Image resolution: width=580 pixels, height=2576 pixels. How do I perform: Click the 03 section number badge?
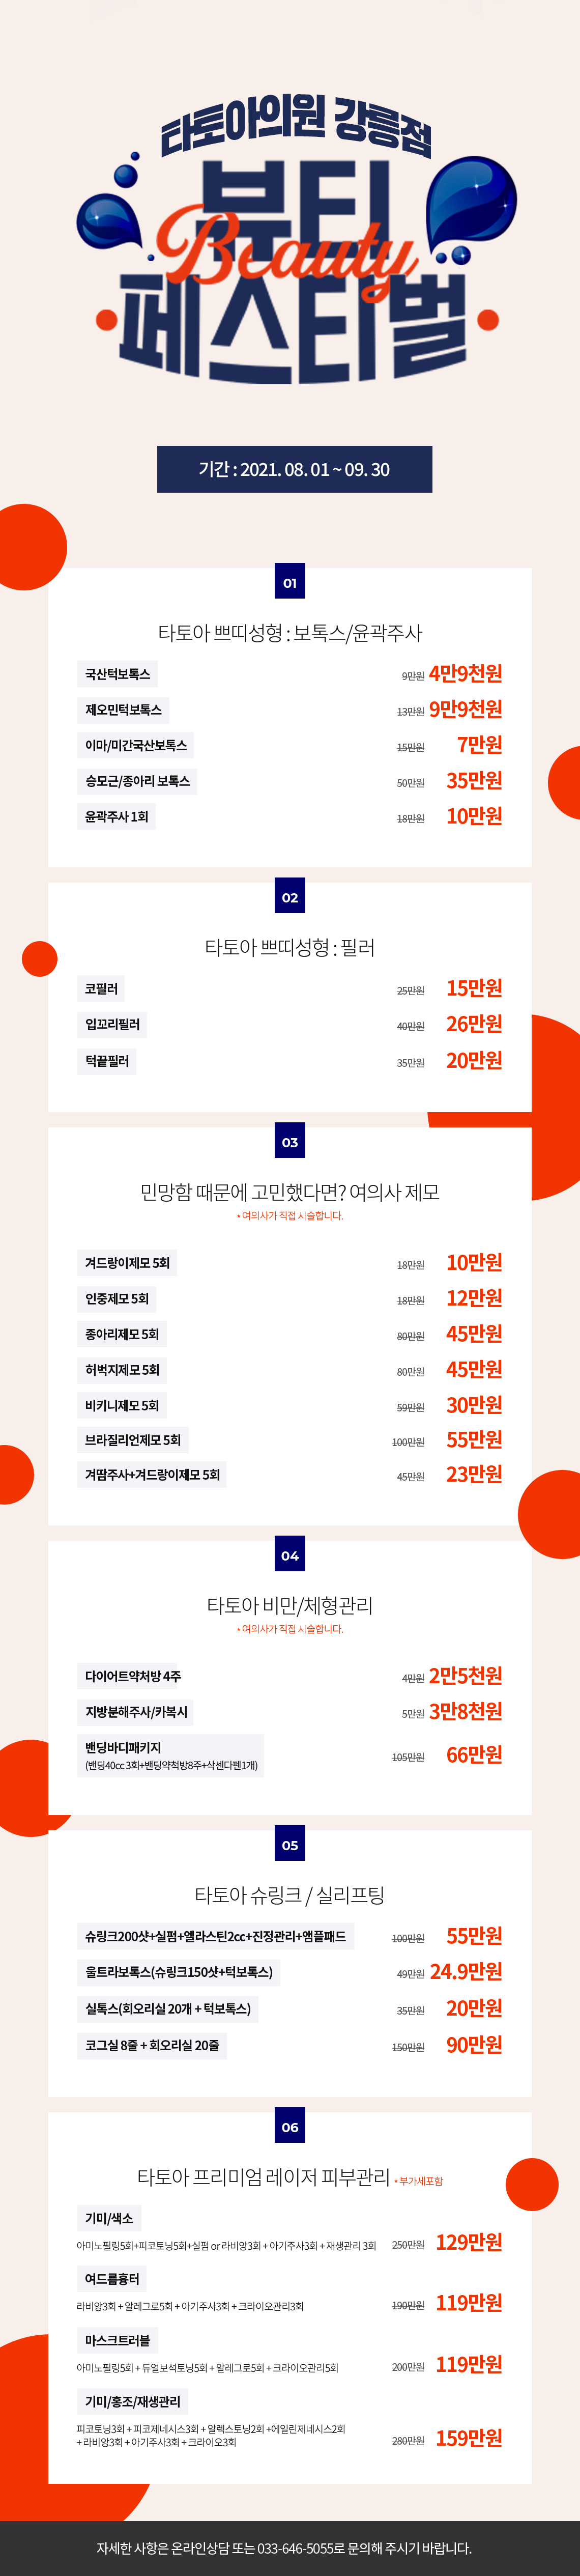click(x=290, y=1141)
